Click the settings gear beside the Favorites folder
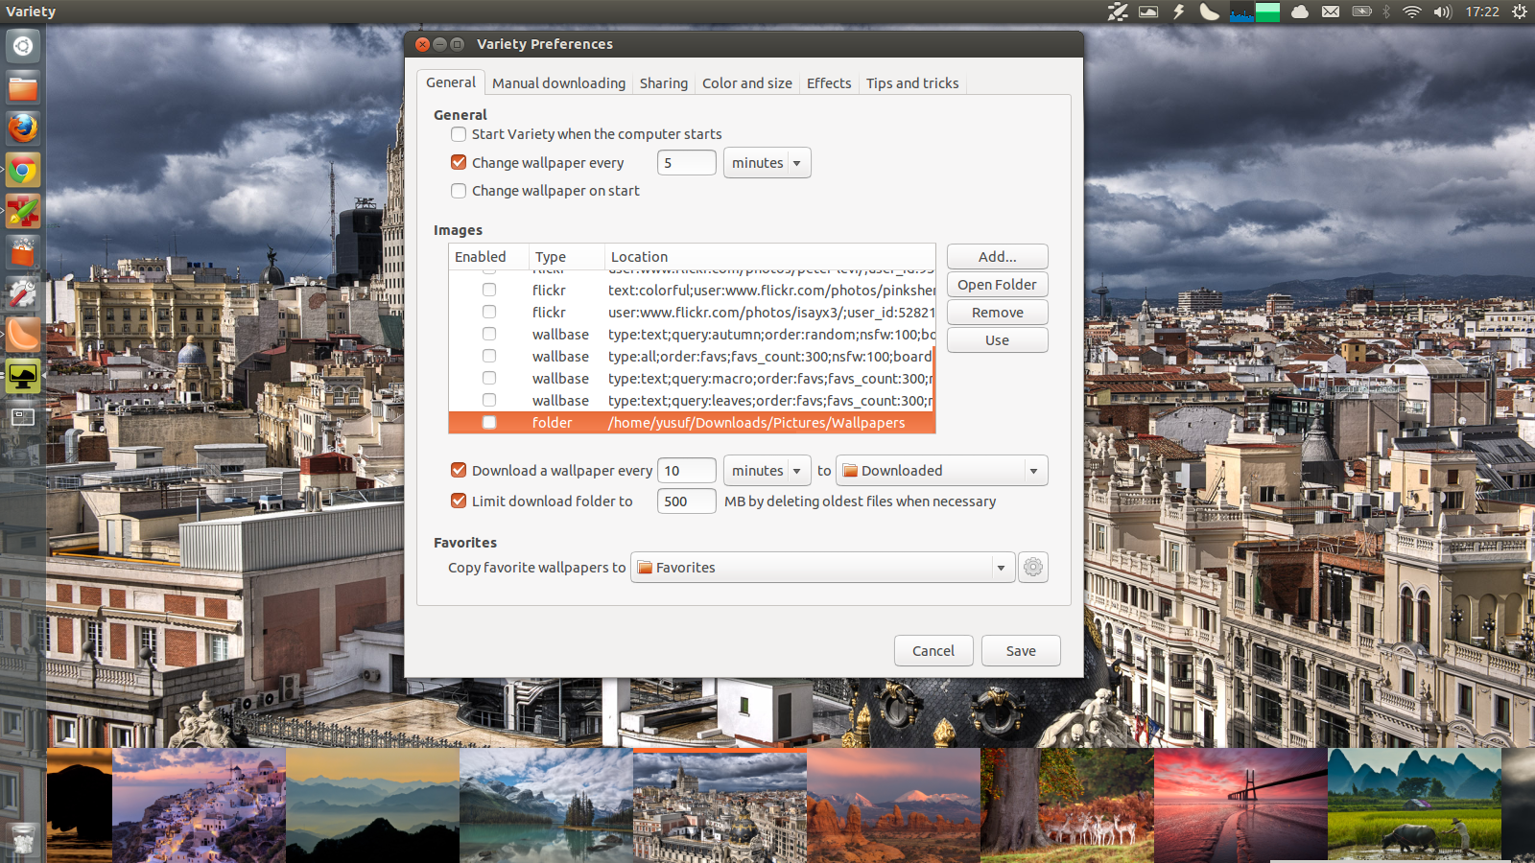This screenshot has width=1535, height=863. point(1032,567)
